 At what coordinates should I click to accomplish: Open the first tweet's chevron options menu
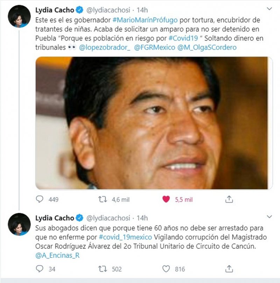click(269, 9)
